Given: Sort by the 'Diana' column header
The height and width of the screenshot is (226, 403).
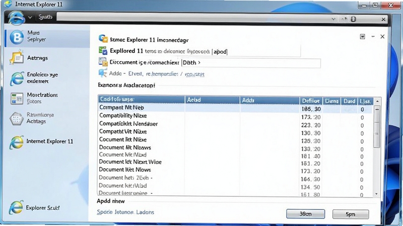Looking at the screenshot, I should [x=331, y=101].
